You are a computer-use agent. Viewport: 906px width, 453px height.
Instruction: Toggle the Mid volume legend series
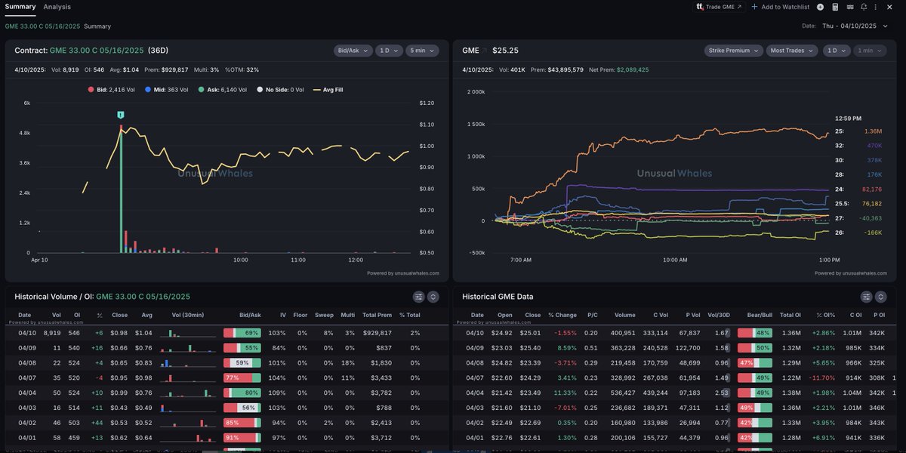click(167, 90)
